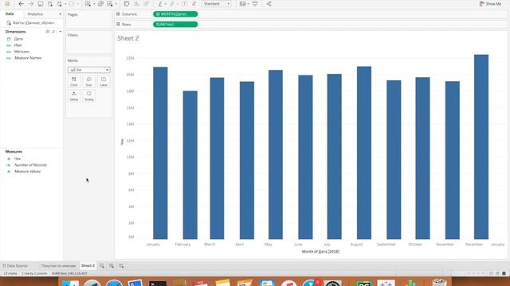Open the Show/Hide Cards toolbar icon
This screenshot has width=510, height=286.
[242, 4]
